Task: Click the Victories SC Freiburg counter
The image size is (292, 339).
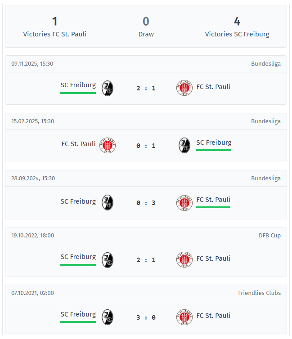Action: pyautogui.click(x=237, y=27)
